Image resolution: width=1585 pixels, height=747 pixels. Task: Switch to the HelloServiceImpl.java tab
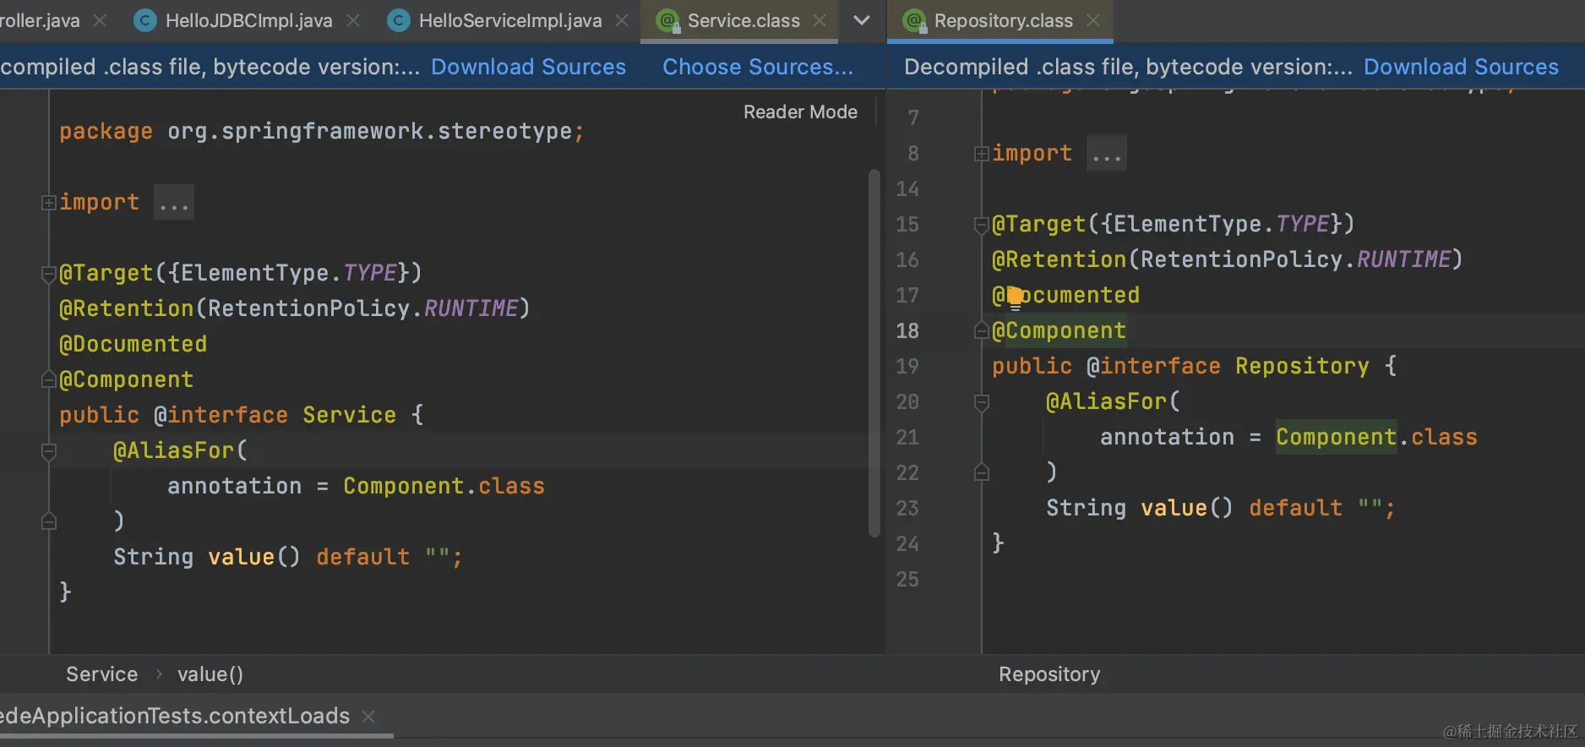coord(510,20)
